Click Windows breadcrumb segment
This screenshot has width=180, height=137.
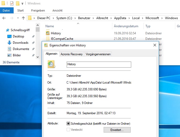[171, 18]
